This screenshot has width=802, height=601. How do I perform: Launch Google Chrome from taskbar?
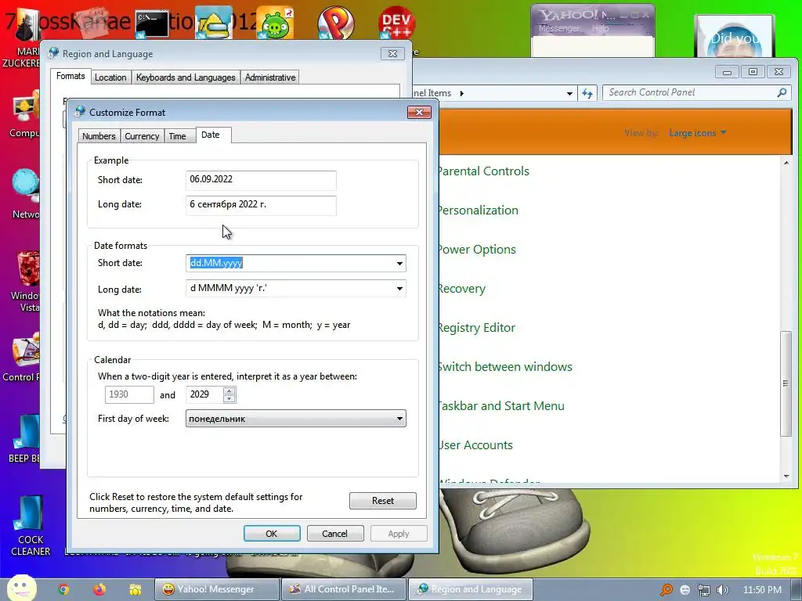point(63,589)
